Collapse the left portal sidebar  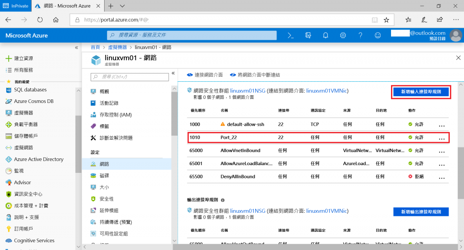(76, 47)
